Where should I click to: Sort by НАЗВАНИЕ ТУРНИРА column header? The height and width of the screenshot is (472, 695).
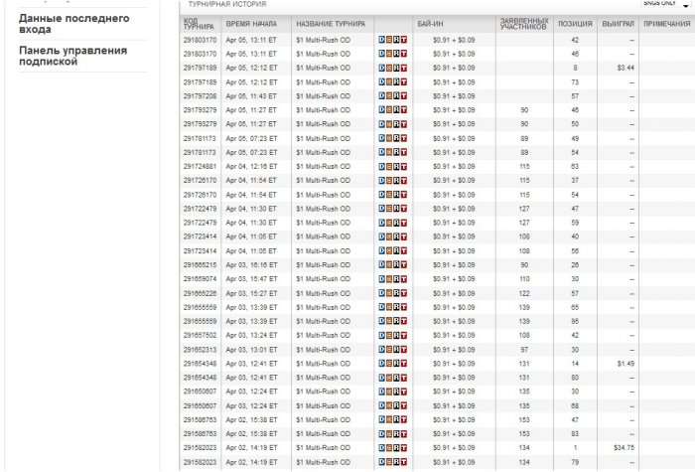point(331,24)
